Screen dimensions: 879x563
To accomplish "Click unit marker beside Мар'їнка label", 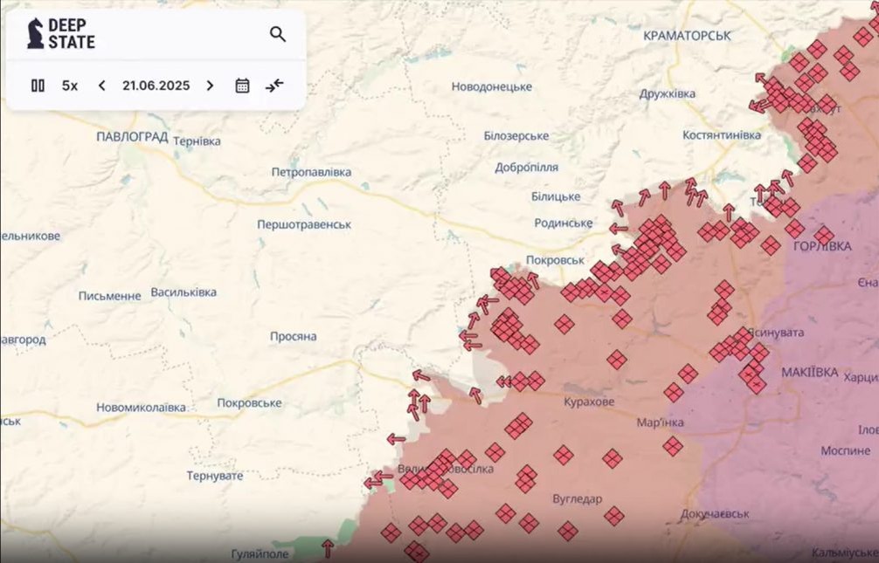I will [673, 447].
